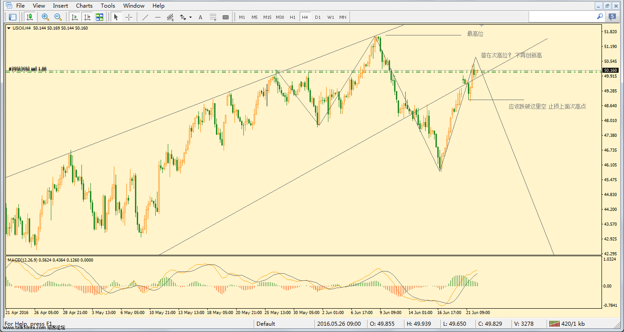Zoom in on the chart

click(x=45, y=17)
